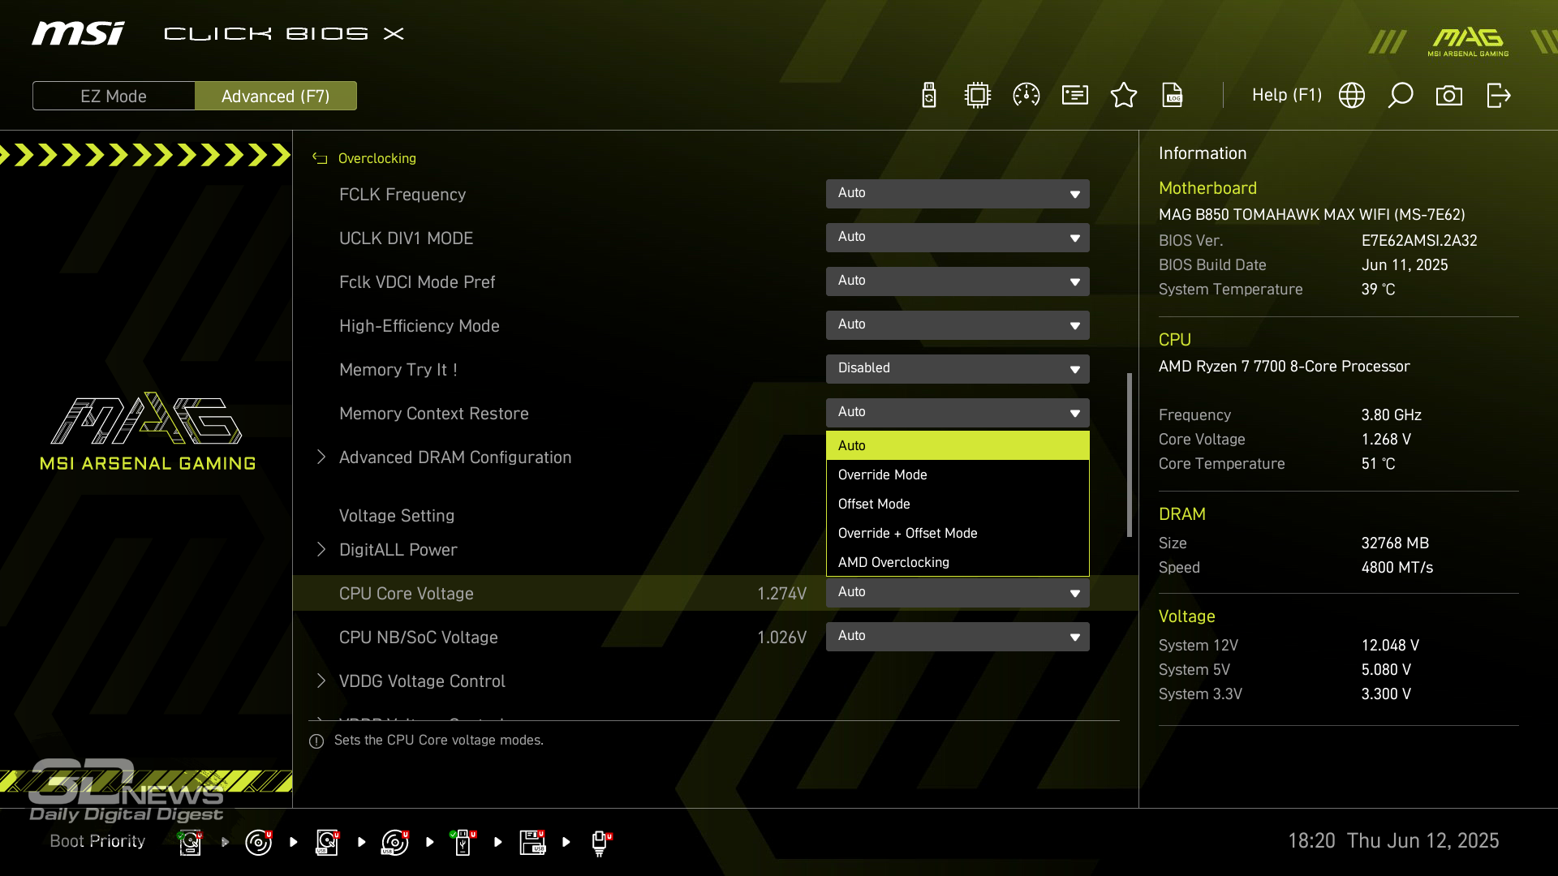
Task: Open the CPU NB/SoC Voltage dropdown
Action: click(x=958, y=637)
